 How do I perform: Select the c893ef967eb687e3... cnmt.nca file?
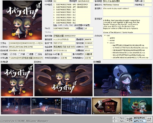pyautogui.click(x=130, y=58)
